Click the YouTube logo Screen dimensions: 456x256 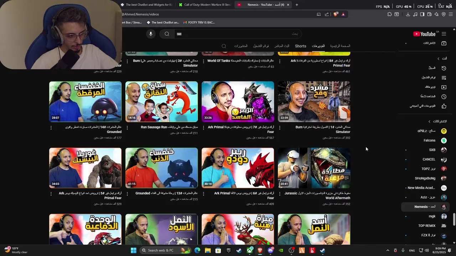point(424,34)
